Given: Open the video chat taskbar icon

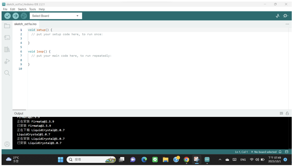Looking at the screenshot, I should (x=133, y=159).
